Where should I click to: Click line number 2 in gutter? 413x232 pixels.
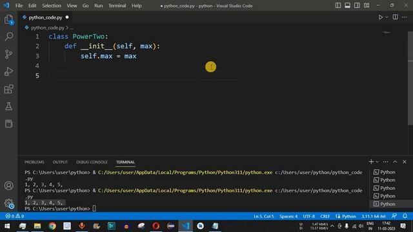pos(37,46)
